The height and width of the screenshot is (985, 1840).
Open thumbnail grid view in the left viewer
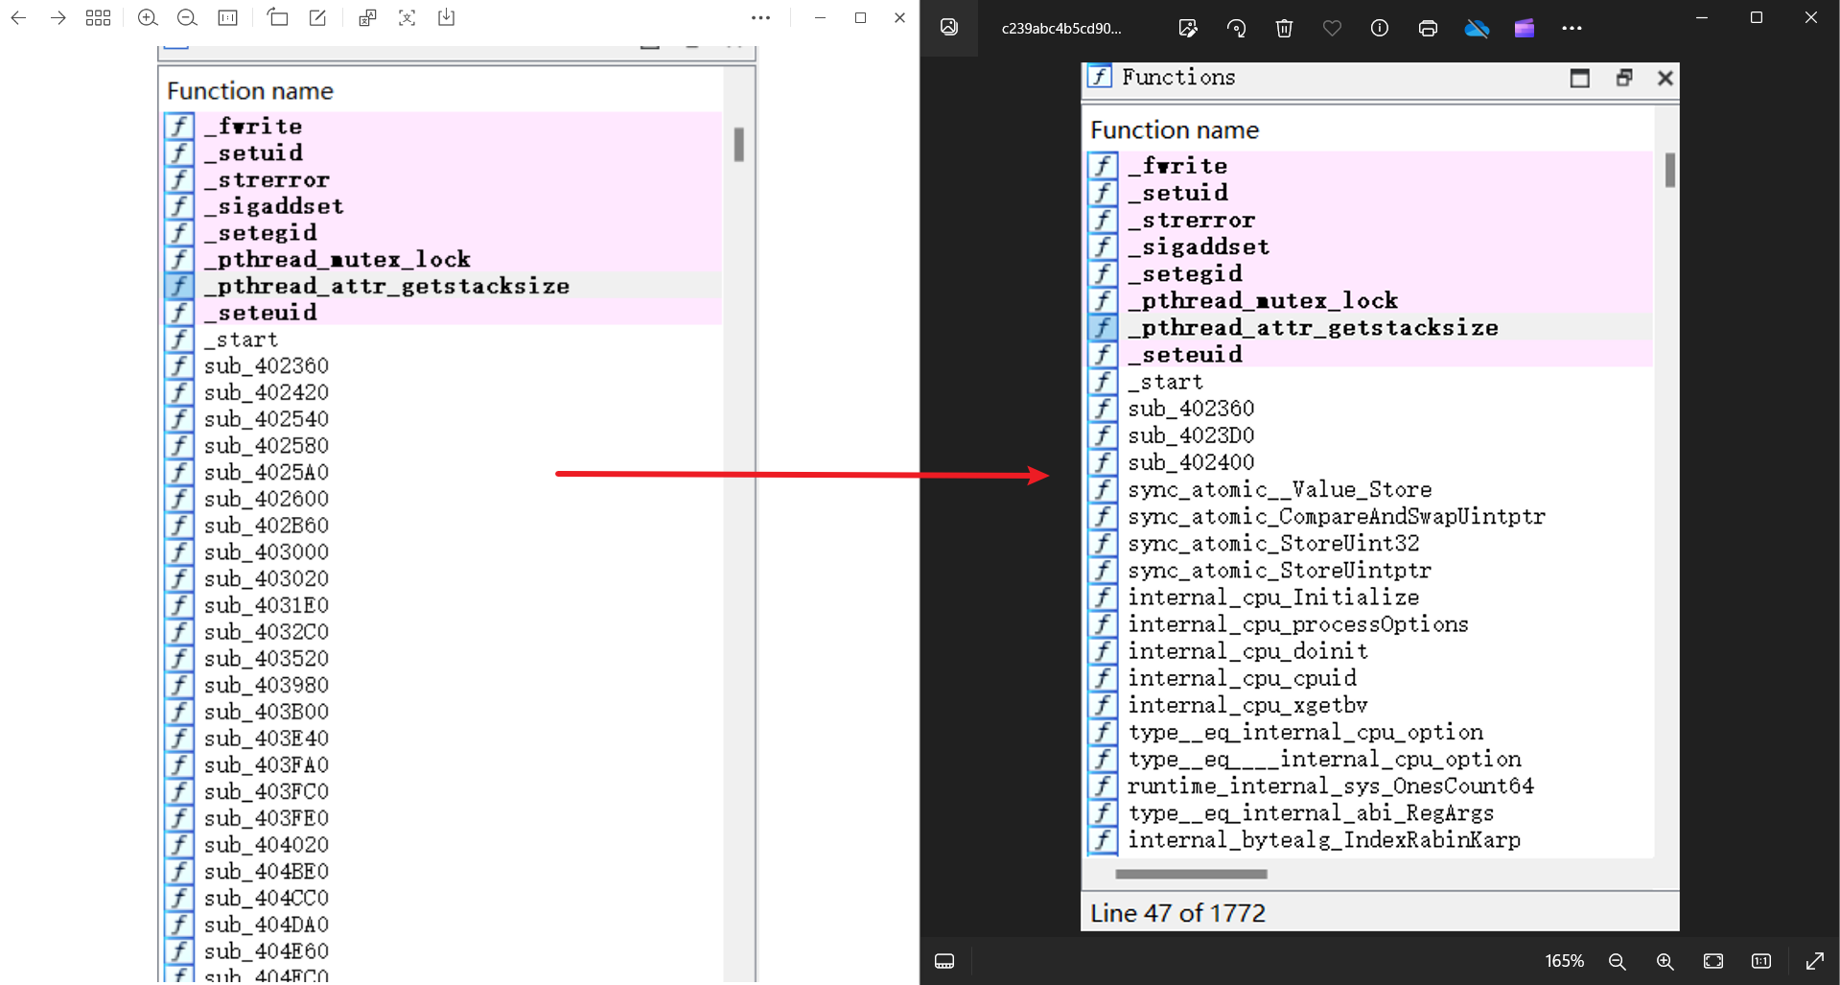point(98,18)
